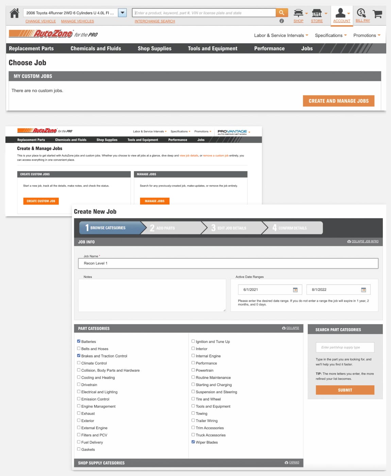The height and width of the screenshot is (476, 391).
Task: Click the ProVantage Auto Repair Network logo
Action: 232,132
